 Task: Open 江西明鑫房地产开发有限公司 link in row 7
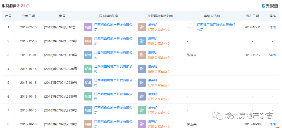(113, 110)
